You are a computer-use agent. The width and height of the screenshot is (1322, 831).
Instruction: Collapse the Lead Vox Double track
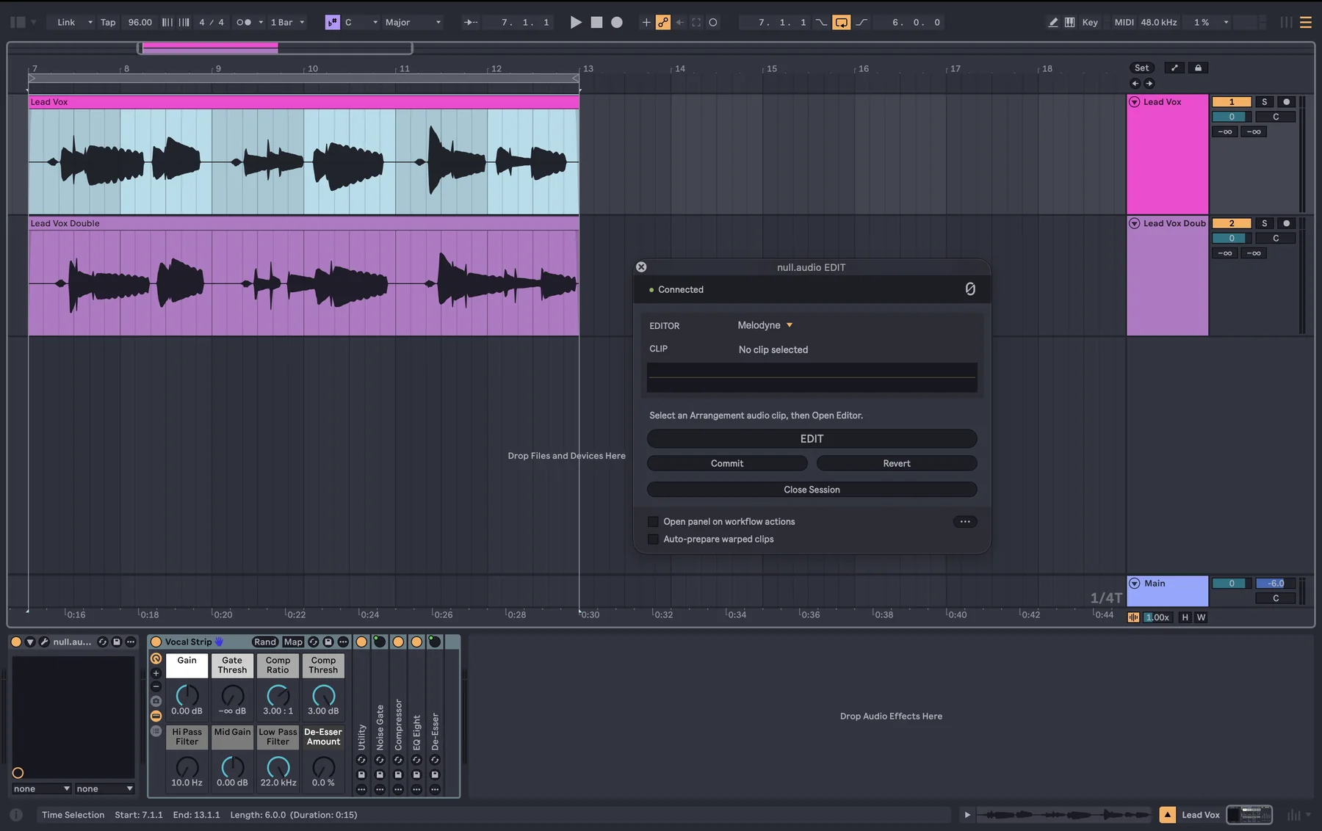[x=1135, y=223]
